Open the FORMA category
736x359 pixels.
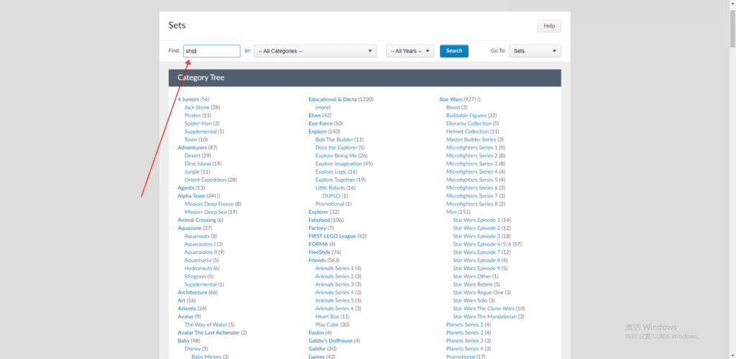coord(318,244)
